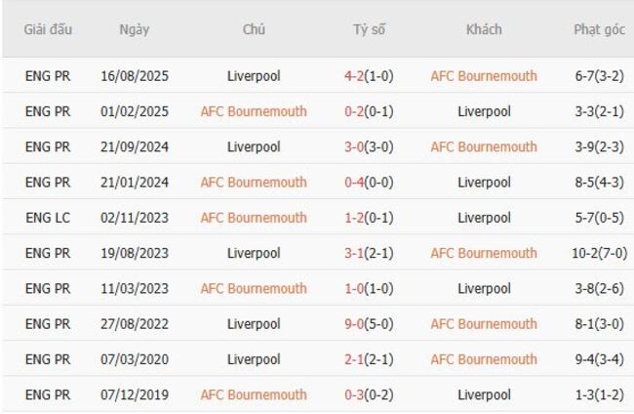Click the 07/12/2019 match date
The image size is (634, 414).
[x=135, y=394]
